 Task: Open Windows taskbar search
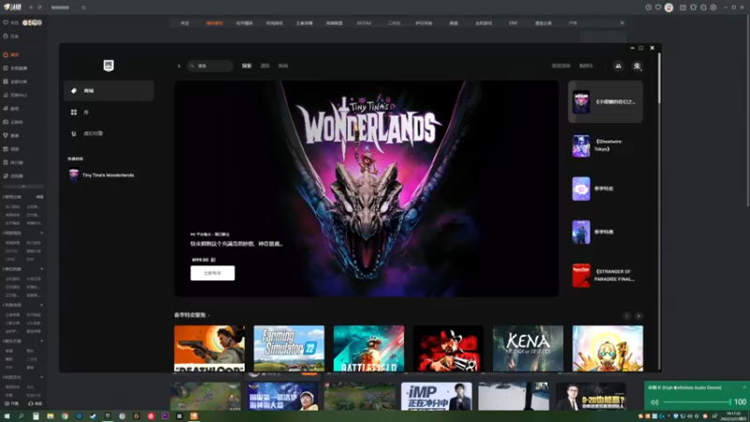pos(21,416)
